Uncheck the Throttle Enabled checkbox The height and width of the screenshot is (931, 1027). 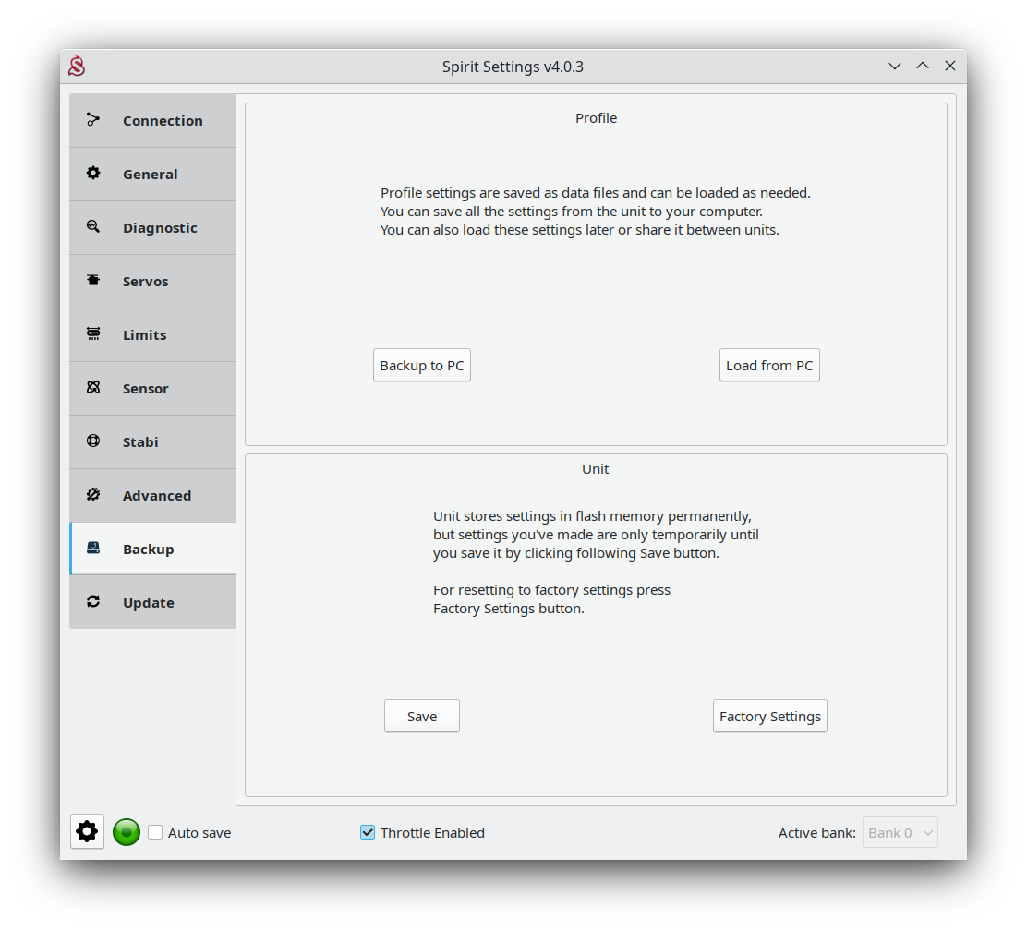368,832
